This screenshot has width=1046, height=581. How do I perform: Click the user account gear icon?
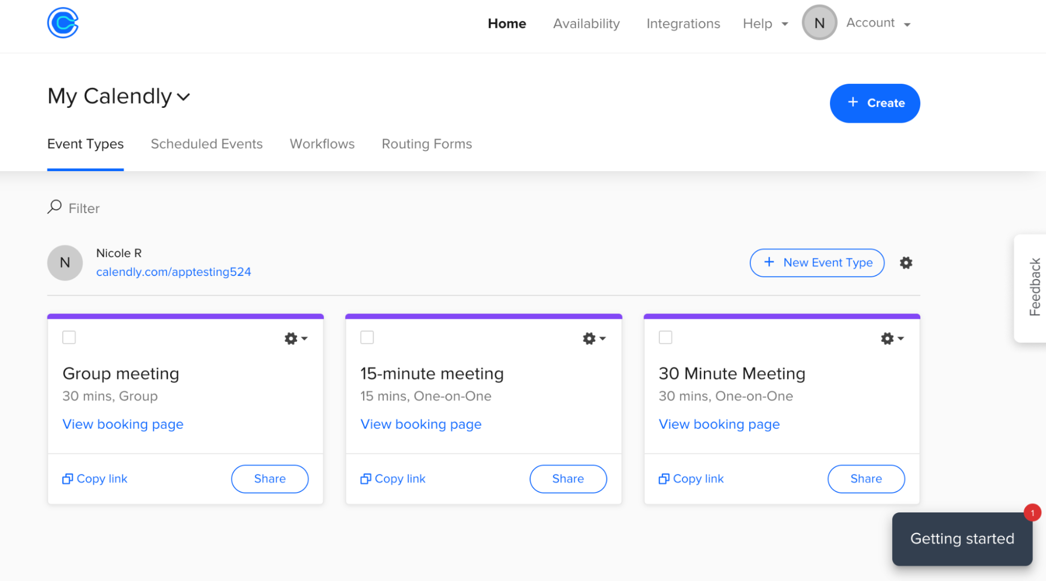pyautogui.click(x=906, y=263)
